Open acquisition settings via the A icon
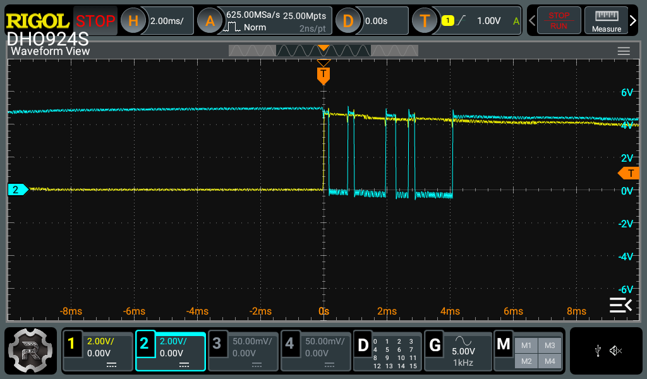This screenshot has width=647, height=379. pos(210,21)
